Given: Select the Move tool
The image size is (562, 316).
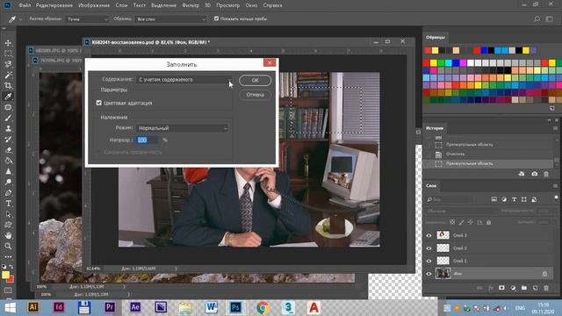Looking at the screenshot, I should click(x=8, y=43).
